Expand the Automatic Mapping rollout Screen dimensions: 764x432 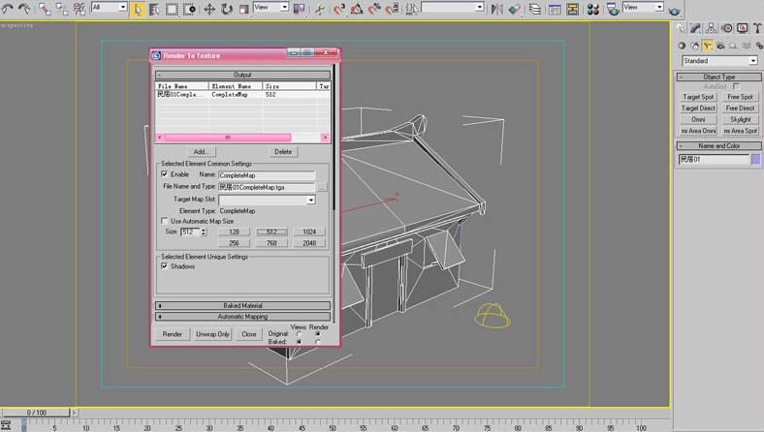(242, 316)
